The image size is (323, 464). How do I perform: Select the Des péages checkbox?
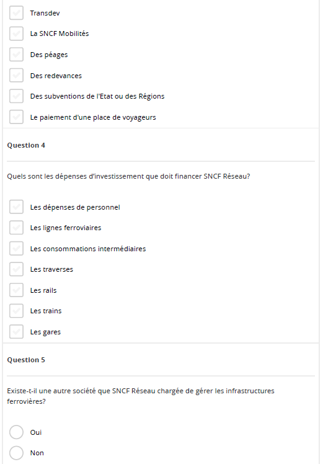click(x=16, y=55)
